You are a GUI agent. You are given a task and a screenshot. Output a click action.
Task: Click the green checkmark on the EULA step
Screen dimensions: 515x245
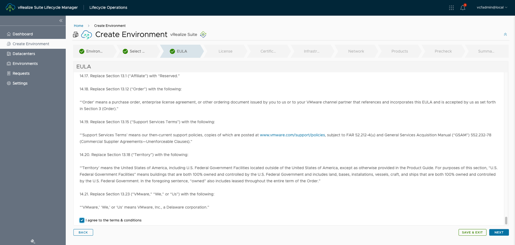tap(172, 51)
